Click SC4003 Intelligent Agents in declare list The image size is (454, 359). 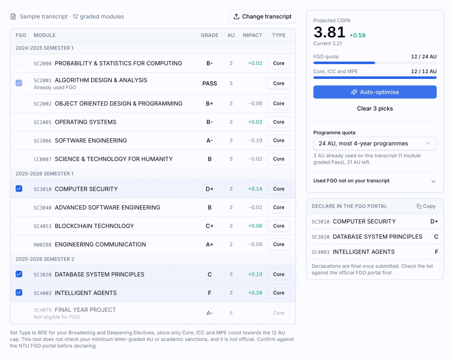375,252
